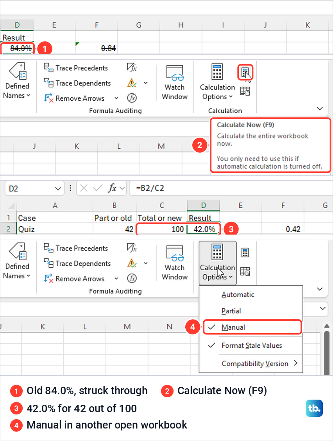The height and width of the screenshot is (441, 333).
Task: Click Trace Dependents in ribbon with open Calculation menu
Action: click(77, 263)
